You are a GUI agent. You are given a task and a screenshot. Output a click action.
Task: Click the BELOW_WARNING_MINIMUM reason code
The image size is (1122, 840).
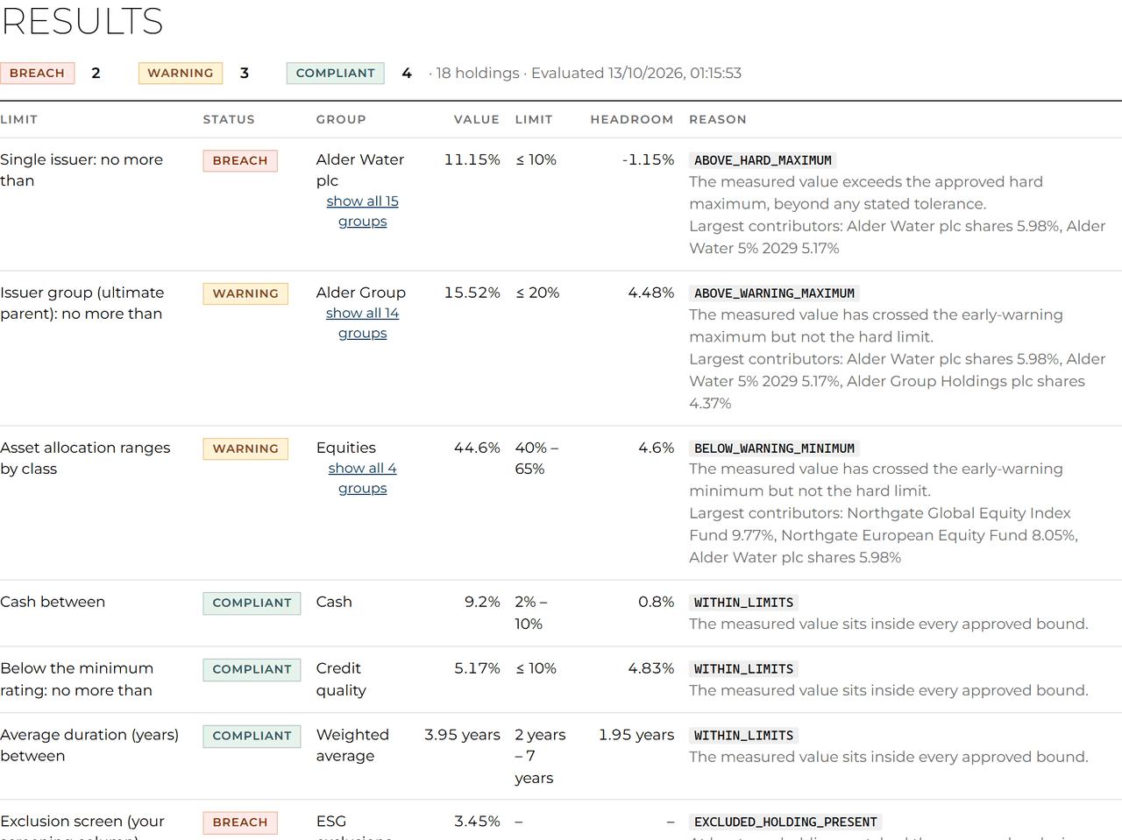point(774,448)
